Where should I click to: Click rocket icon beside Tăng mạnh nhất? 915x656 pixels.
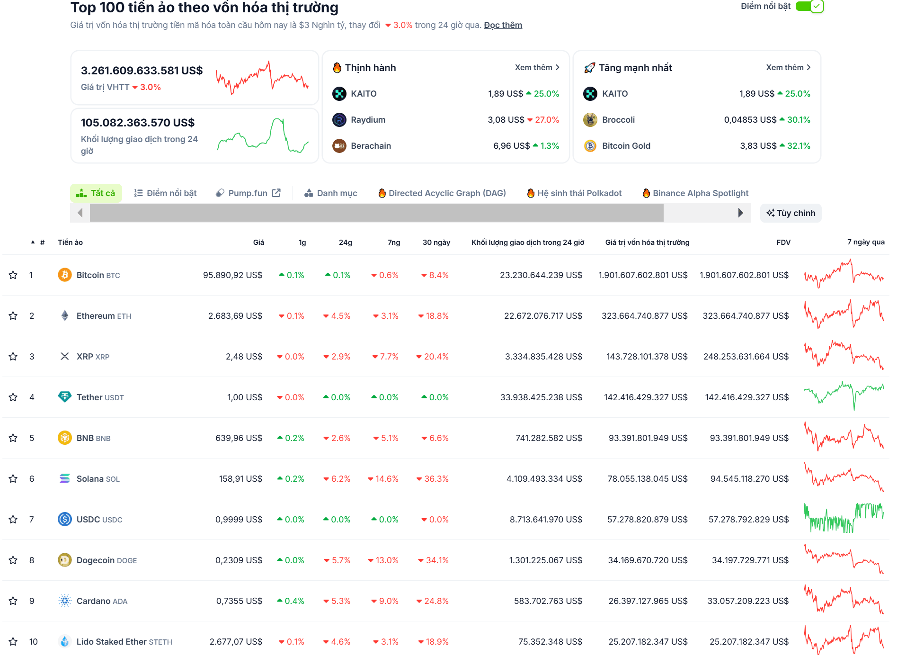tap(589, 68)
